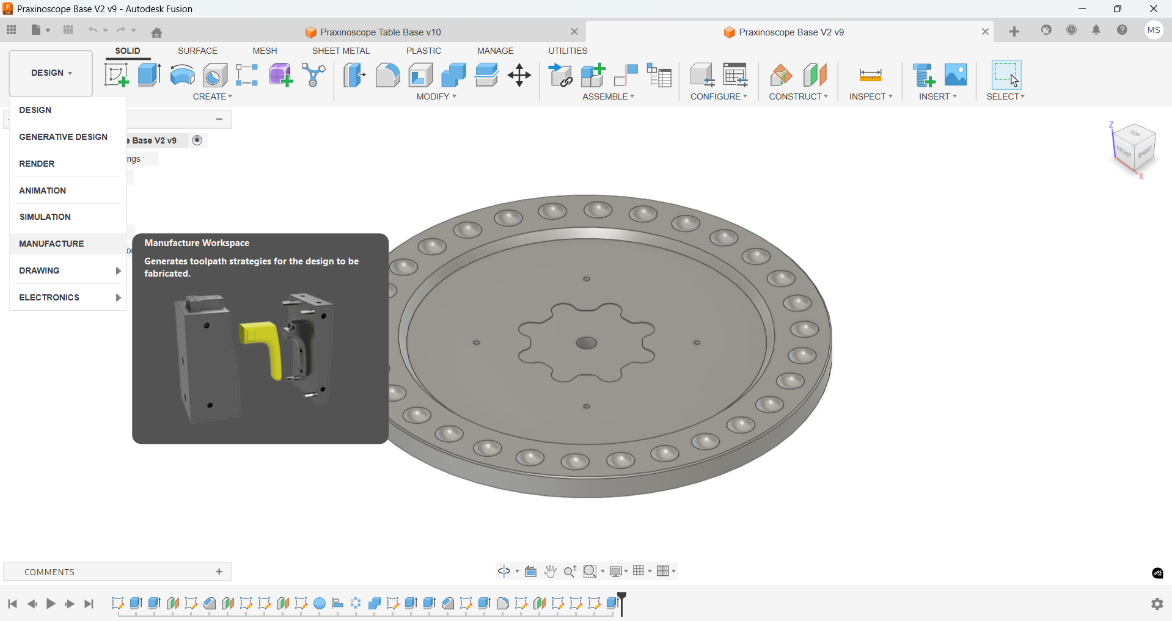Expand the SELECT panel dropdown
The height and width of the screenshot is (621, 1172).
click(x=1005, y=96)
